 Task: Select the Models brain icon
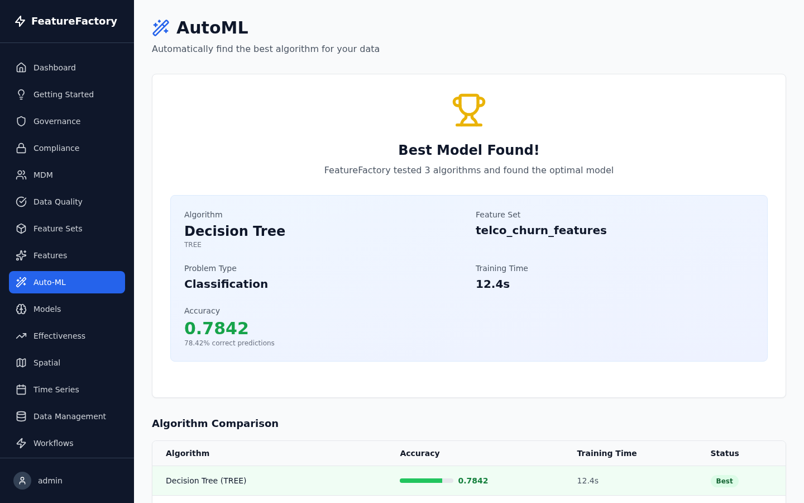pyautogui.click(x=21, y=309)
